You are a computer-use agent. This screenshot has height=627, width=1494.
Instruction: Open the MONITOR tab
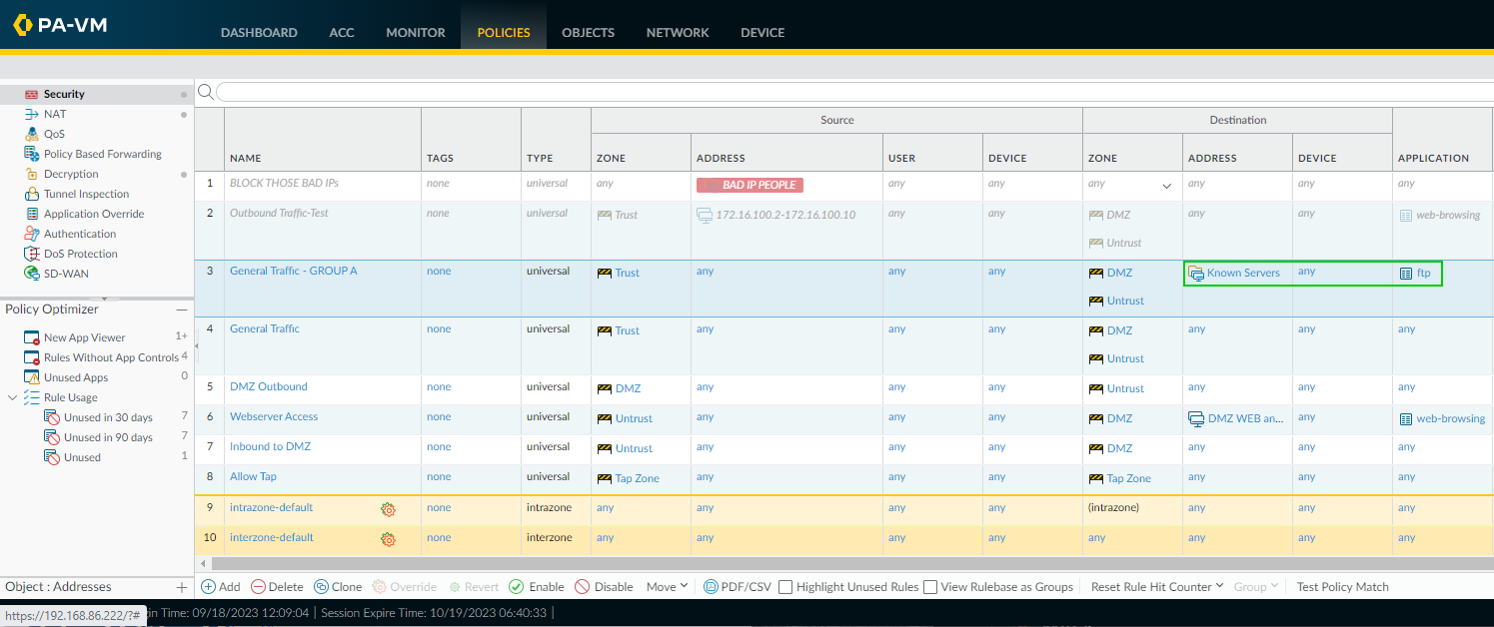click(416, 32)
